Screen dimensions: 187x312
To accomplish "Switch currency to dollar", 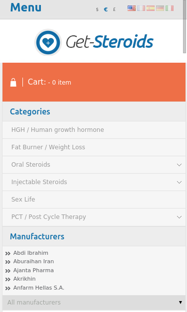I will [x=97, y=9].
